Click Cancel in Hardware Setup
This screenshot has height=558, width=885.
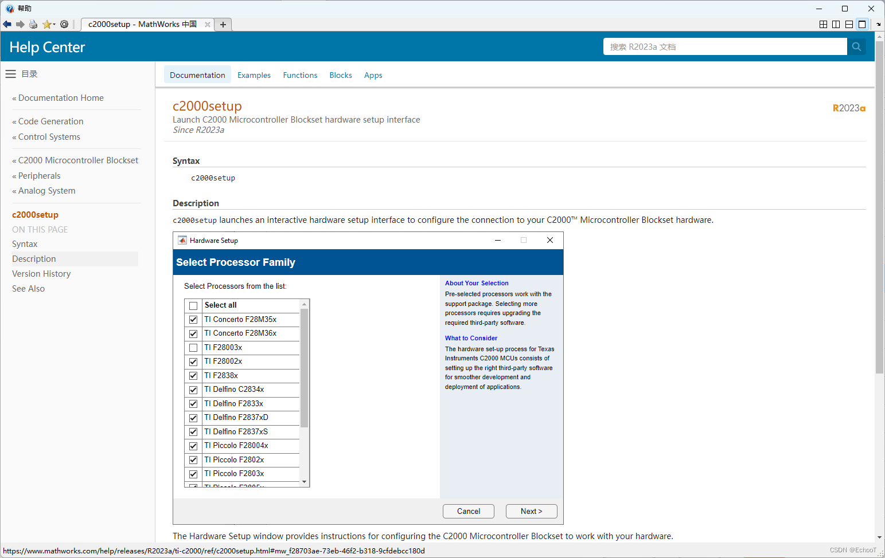click(x=469, y=511)
